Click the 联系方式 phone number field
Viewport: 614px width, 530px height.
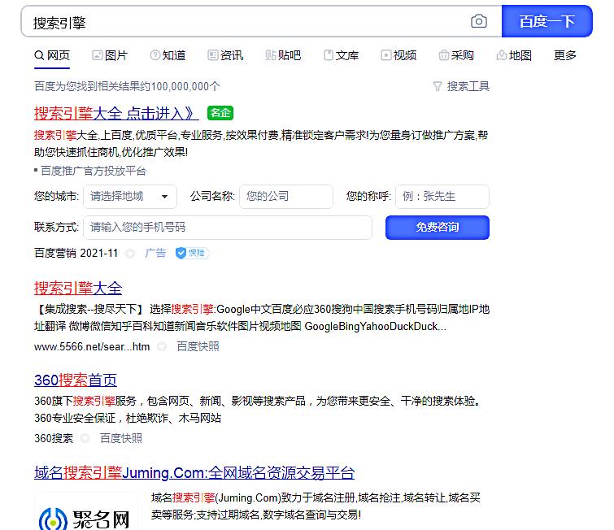coord(228,228)
